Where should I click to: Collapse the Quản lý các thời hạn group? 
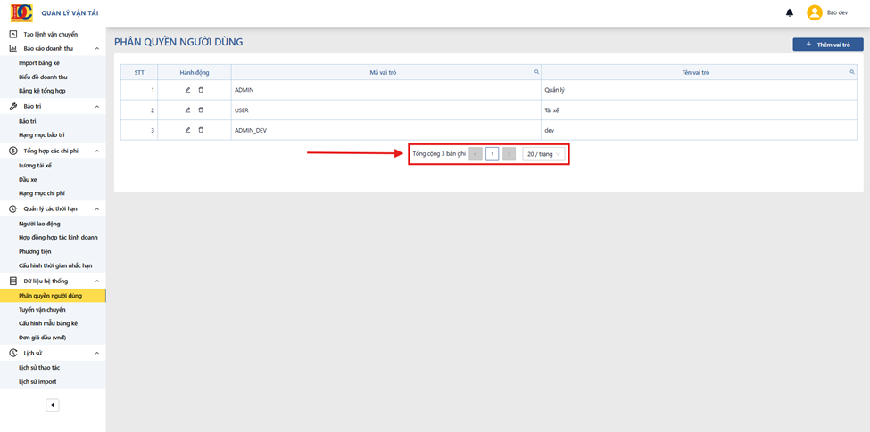(96, 208)
